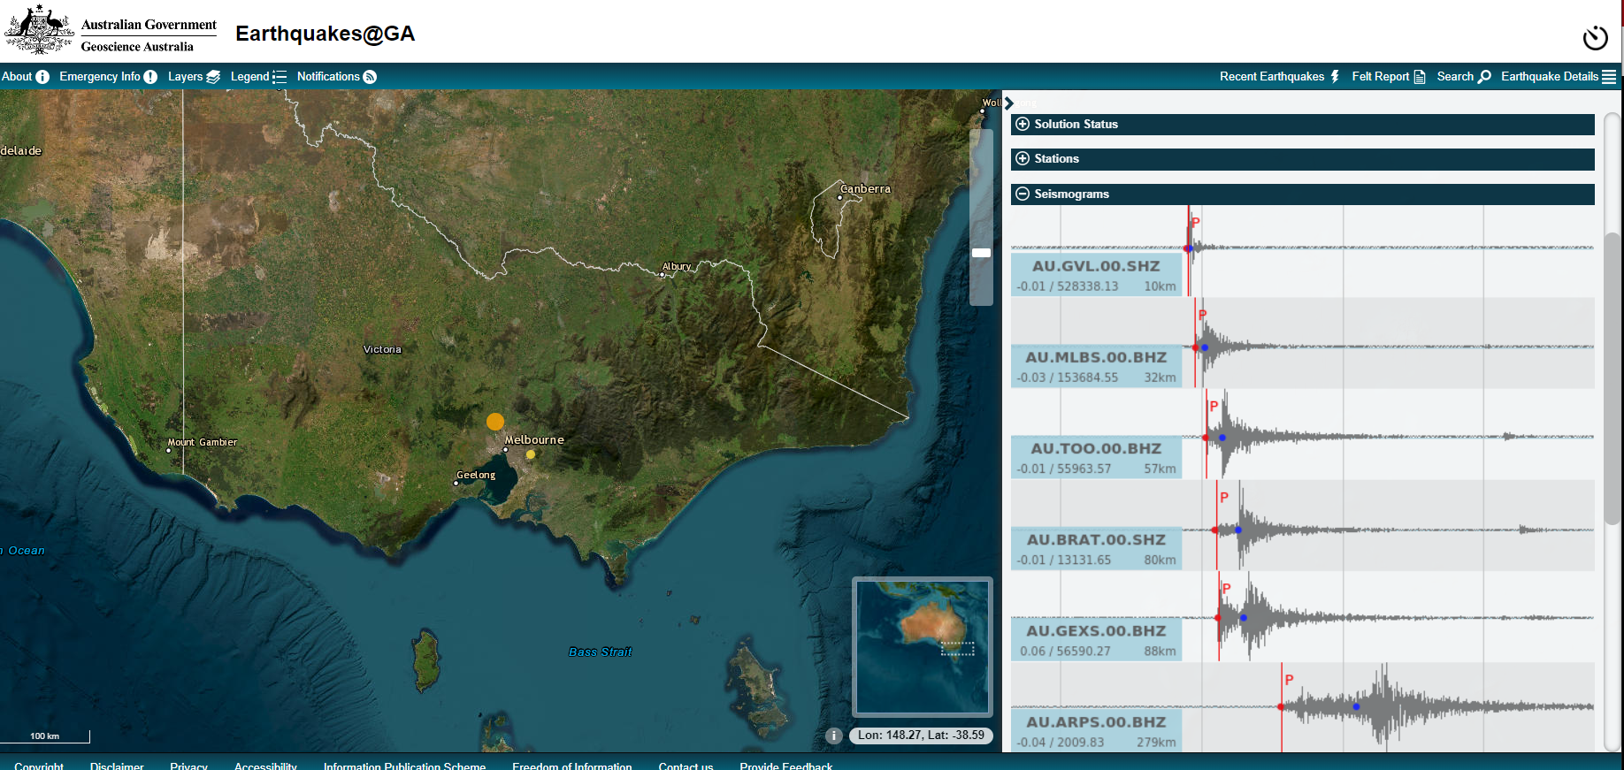
Task: Click the About info circle icon
Action: pos(42,77)
